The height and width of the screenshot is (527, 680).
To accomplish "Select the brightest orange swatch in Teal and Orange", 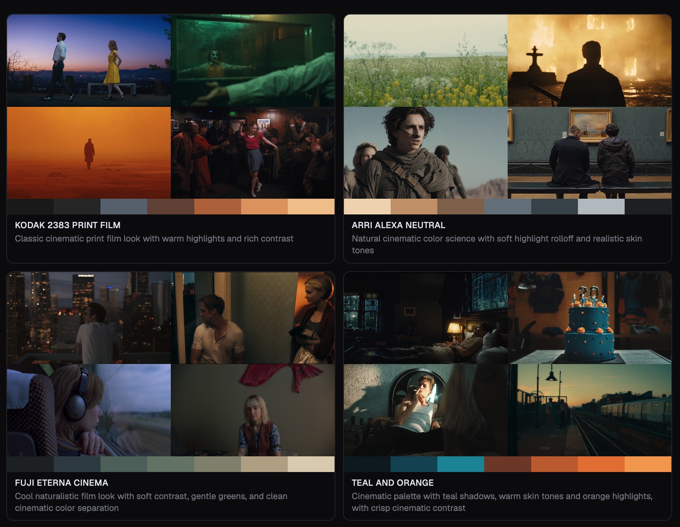I will click(648, 464).
